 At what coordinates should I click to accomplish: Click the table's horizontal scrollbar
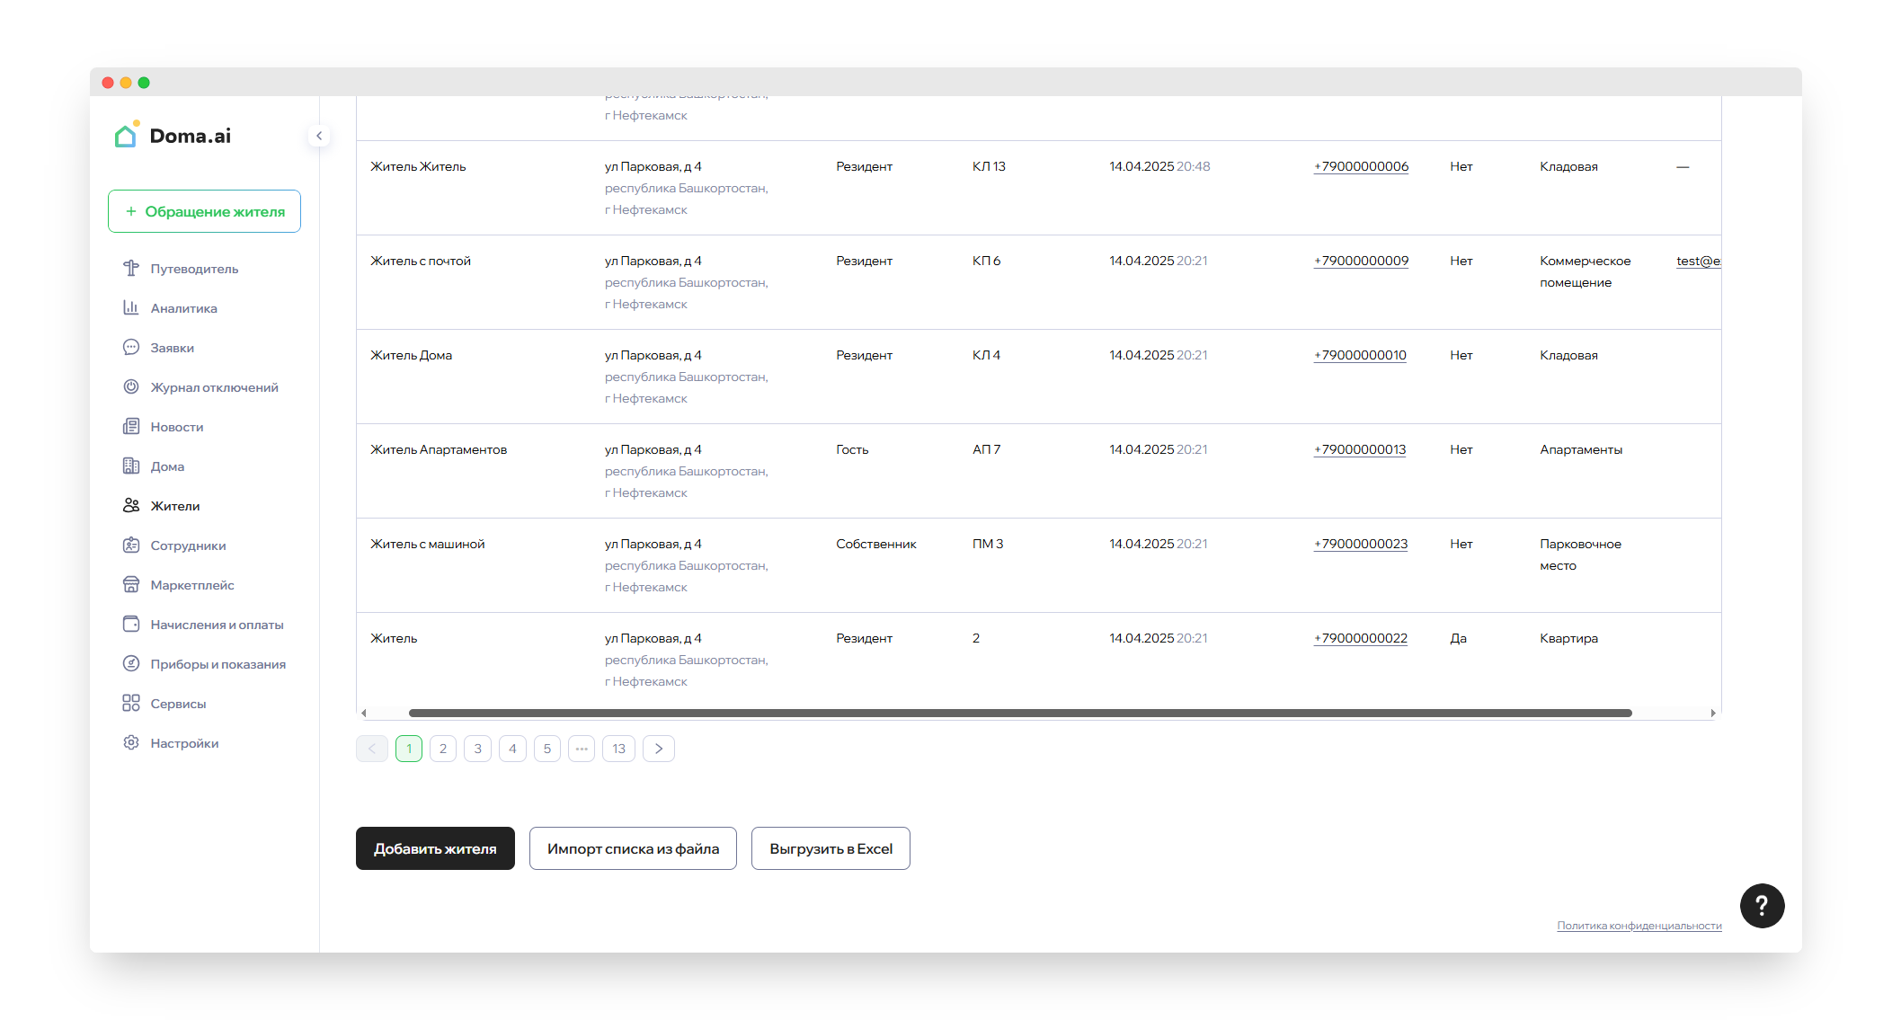tap(1020, 714)
